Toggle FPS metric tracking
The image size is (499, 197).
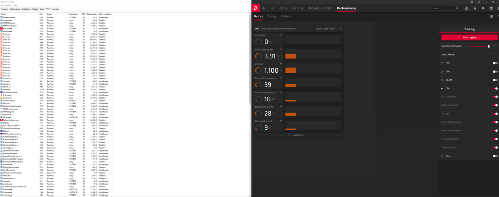click(495, 63)
